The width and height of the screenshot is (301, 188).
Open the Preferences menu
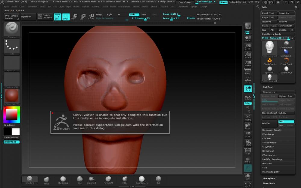[124, 6]
